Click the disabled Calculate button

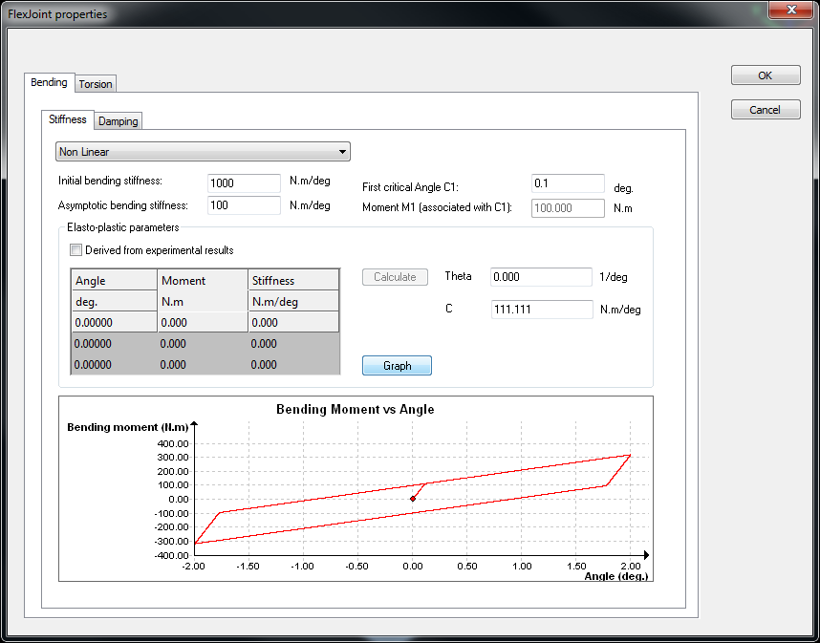pos(395,277)
